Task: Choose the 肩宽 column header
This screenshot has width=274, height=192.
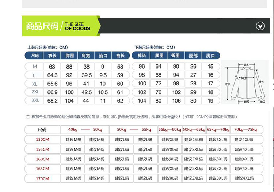Action: (86, 56)
